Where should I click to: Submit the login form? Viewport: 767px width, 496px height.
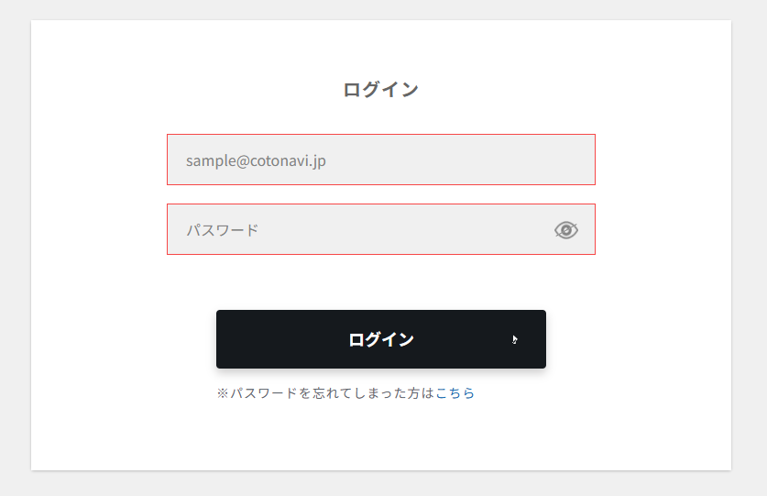380,339
